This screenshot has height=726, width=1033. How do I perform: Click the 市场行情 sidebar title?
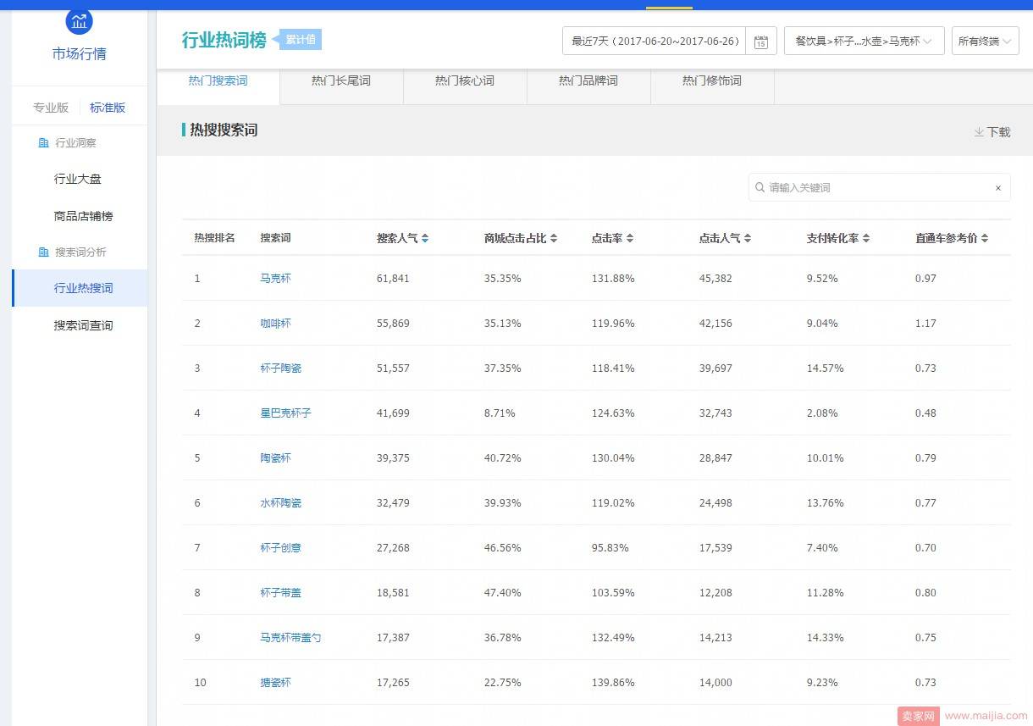point(79,54)
